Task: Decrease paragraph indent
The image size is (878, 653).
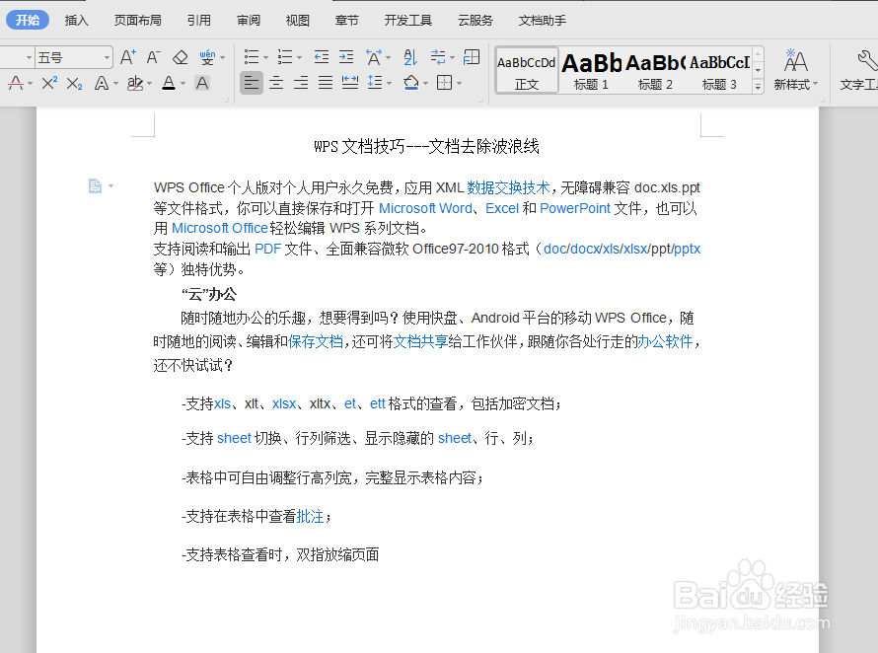Action: coord(322,57)
